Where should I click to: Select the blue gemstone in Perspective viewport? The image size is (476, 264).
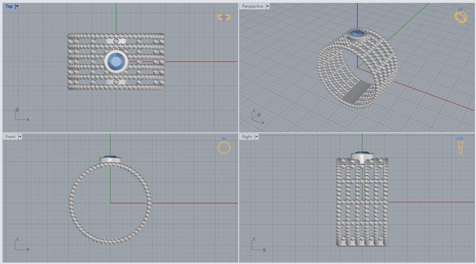click(357, 34)
